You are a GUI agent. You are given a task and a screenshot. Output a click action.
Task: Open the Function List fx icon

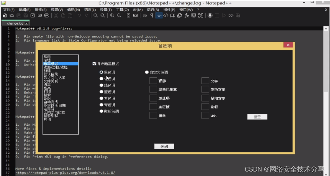(187, 15)
